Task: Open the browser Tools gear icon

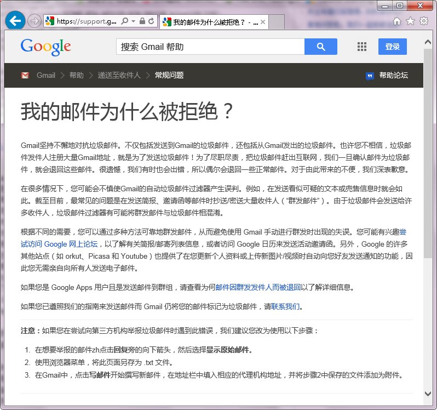Action: [424, 21]
